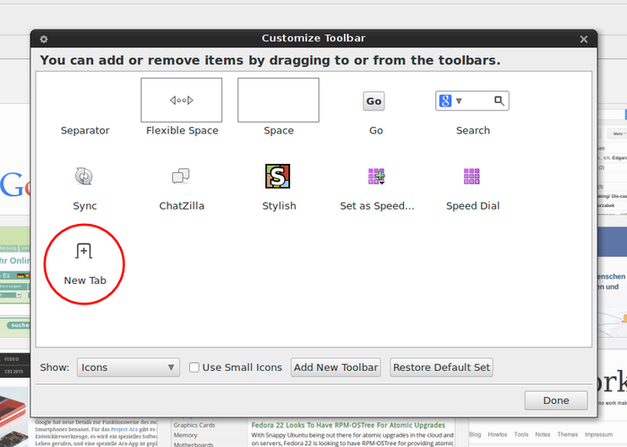
Task: Open the Show Icons dropdown
Action: pyautogui.click(x=128, y=367)
